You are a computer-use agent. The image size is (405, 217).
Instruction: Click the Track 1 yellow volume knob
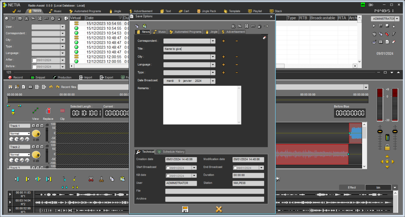tap(36, 134)
